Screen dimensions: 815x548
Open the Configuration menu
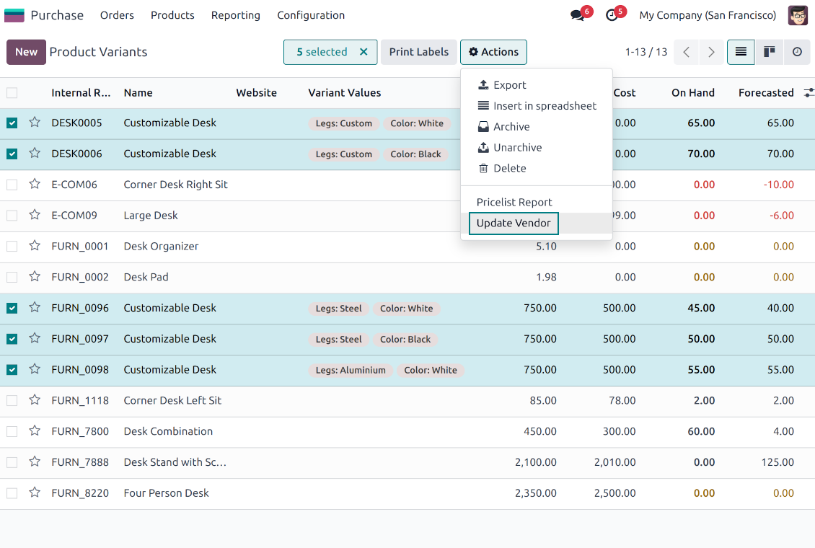pos(311,15)
